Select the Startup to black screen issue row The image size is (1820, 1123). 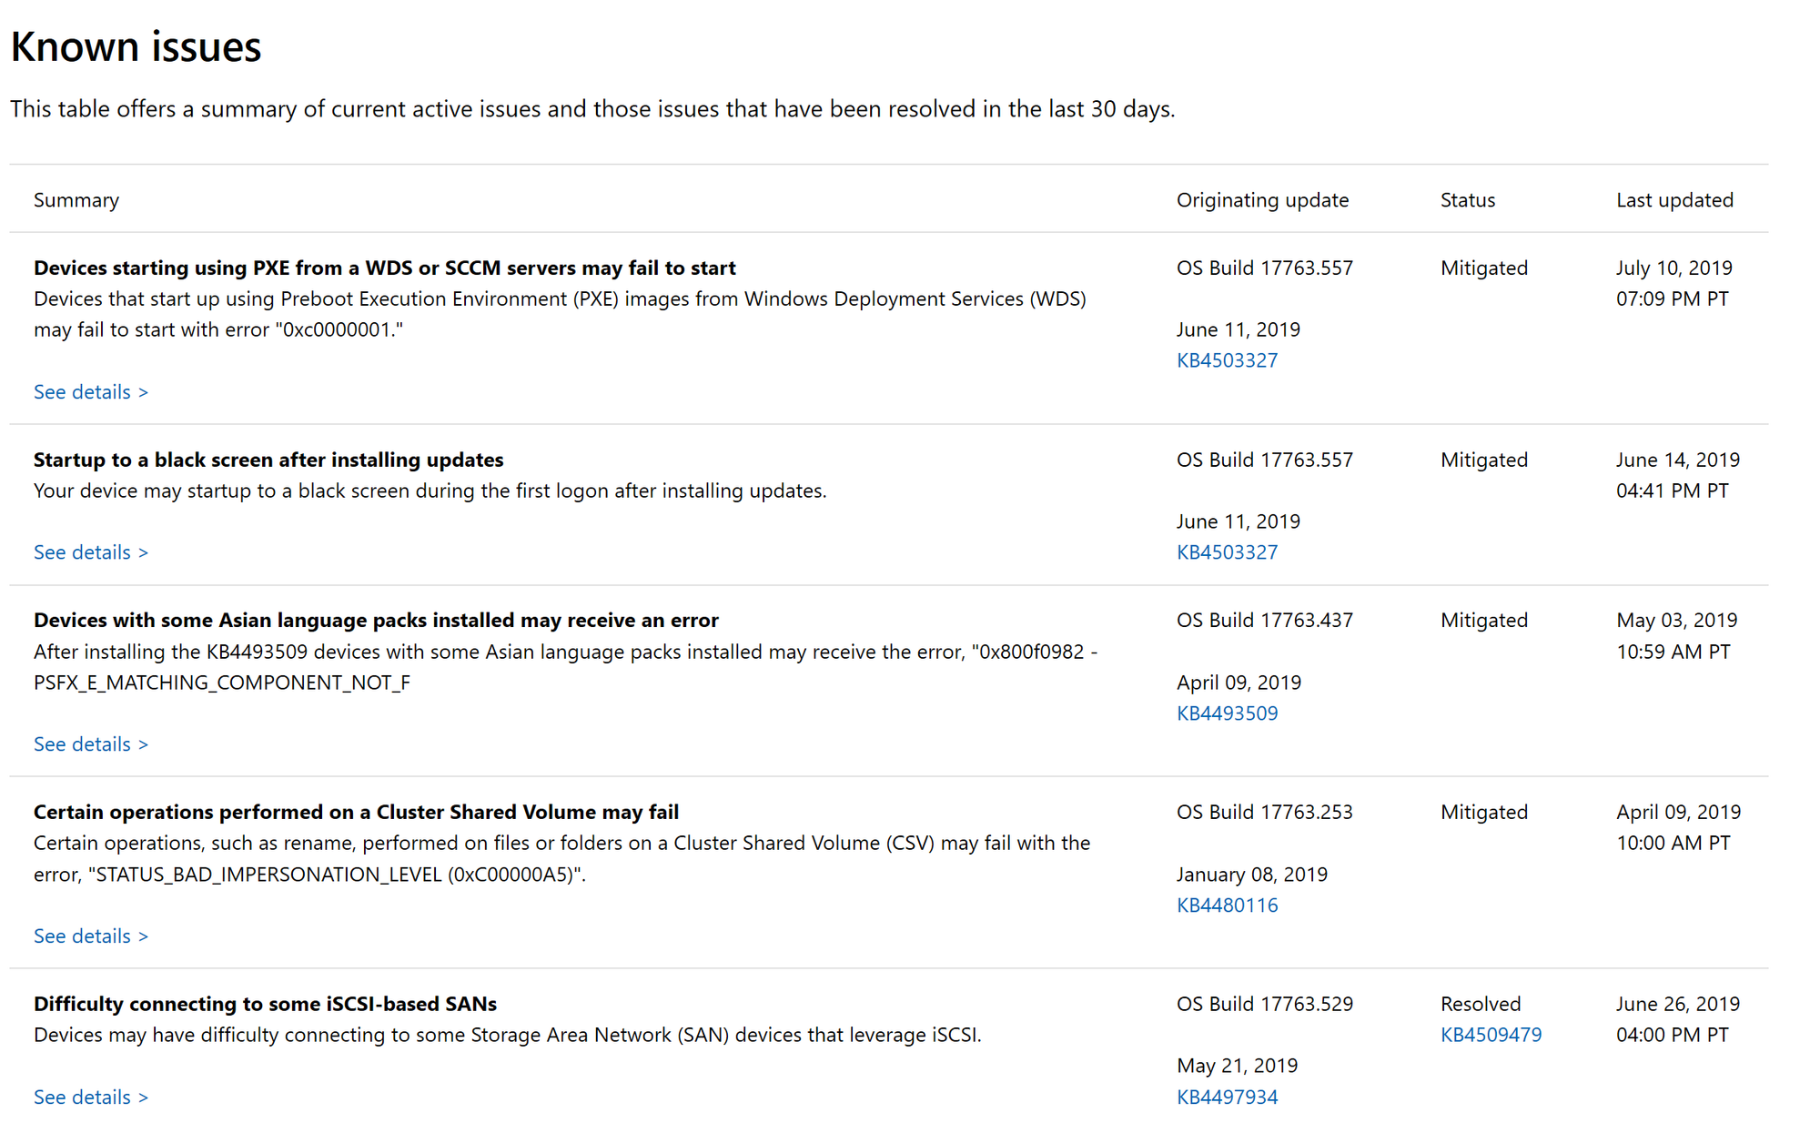268,460
